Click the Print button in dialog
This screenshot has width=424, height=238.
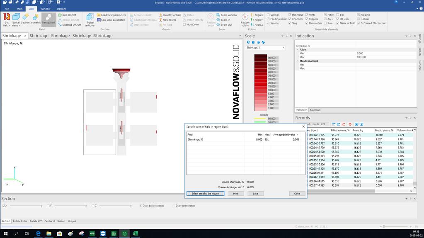click(235, 194)
